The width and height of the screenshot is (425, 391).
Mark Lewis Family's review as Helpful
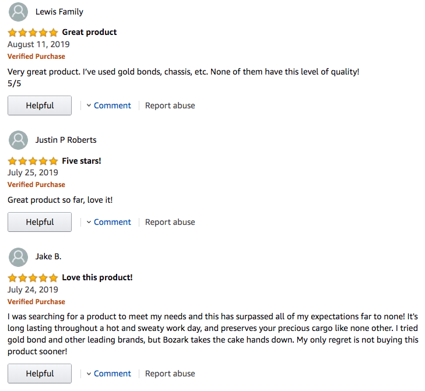[x=40, y=105]
